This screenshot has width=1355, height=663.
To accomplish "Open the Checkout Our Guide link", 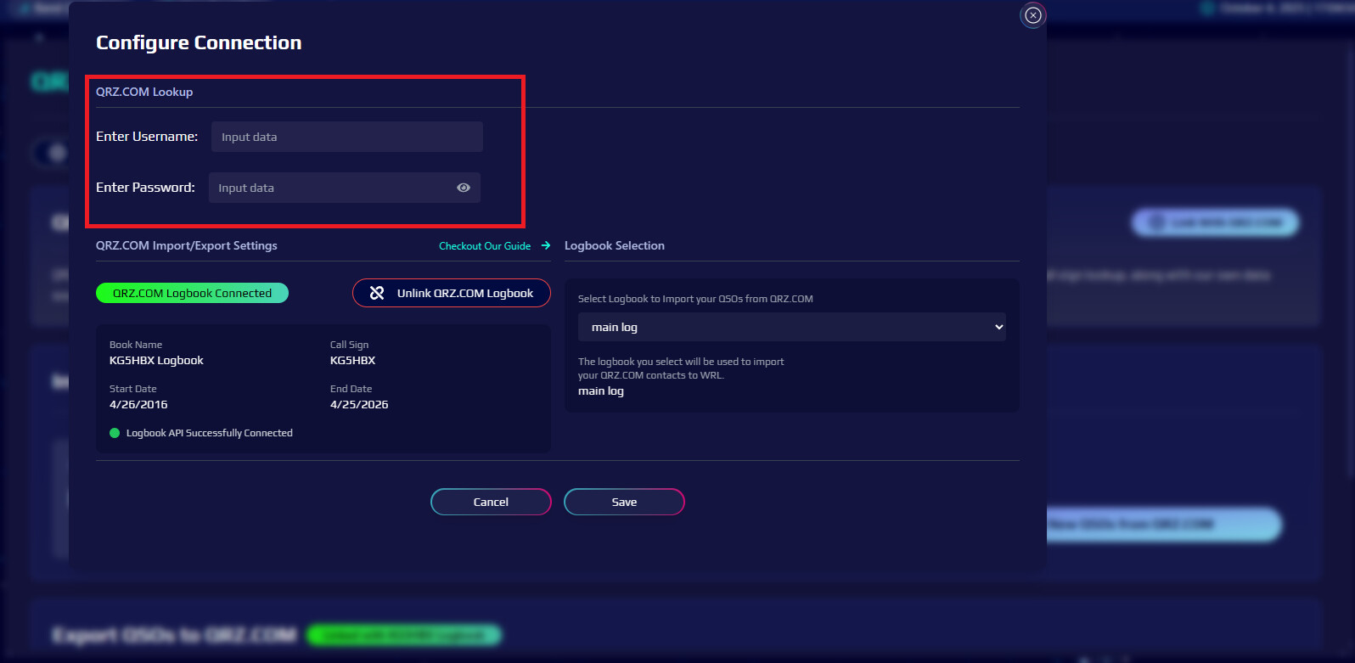I will pyautogui.click(x=485, y=246).
